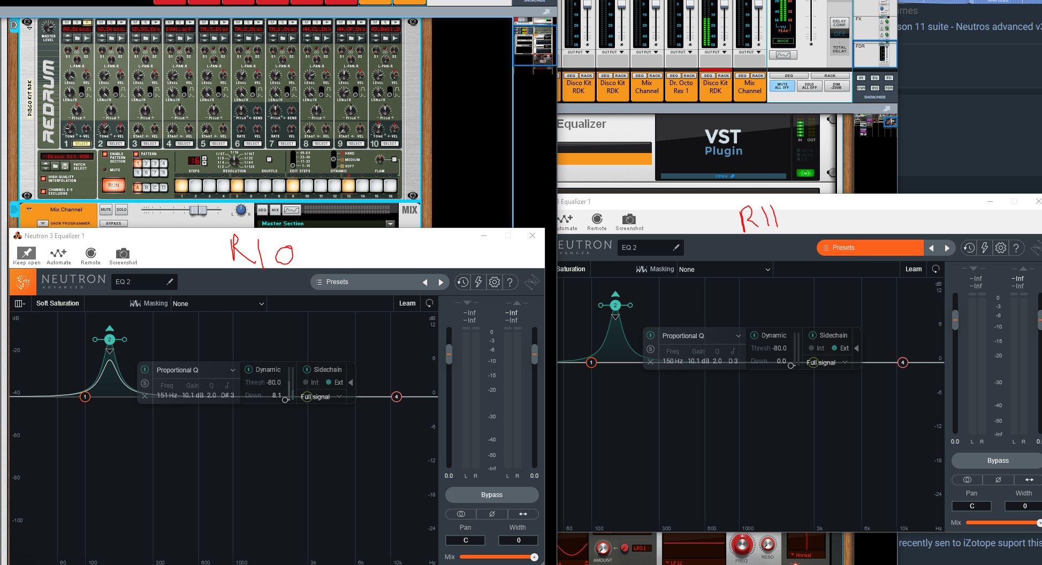This screenshot has height=565, width=1042.
Task: Select EQ band node 1 in left Neutron
Action: (x=85, y=396)
